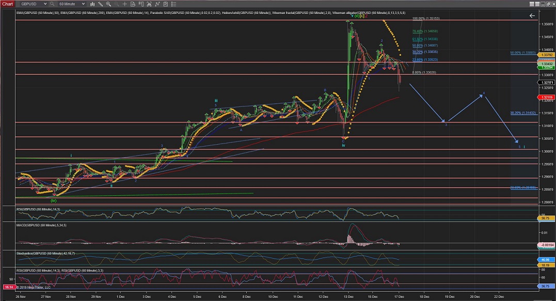Click the first grey window link square

[532, 4]
